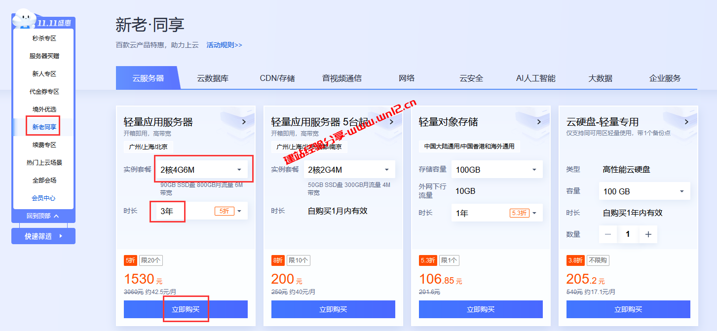This screenshot has height=331, width=717.
Task: Open 云硬盘-轻量专用 card detail arrow
Action: point(686,121)
